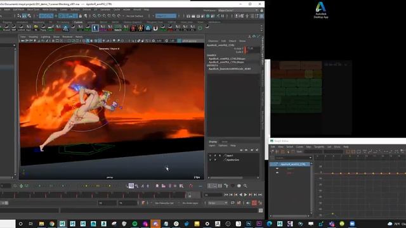Screen dimensions: 406x228
Task: Toggle visibility V of ApolloGeo layer
Action: point(210,160)
